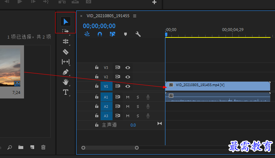The image size is (275, 158).
Task: Toggle A3 track targeting label
Action: pos(106,116)
